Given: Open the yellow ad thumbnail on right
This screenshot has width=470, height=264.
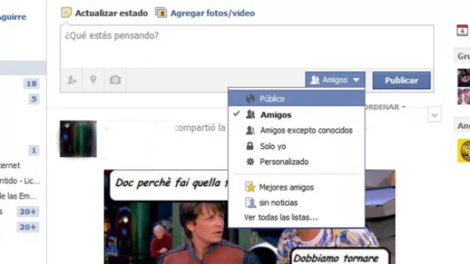Looking at the screenshot, I should coord(463,150).
